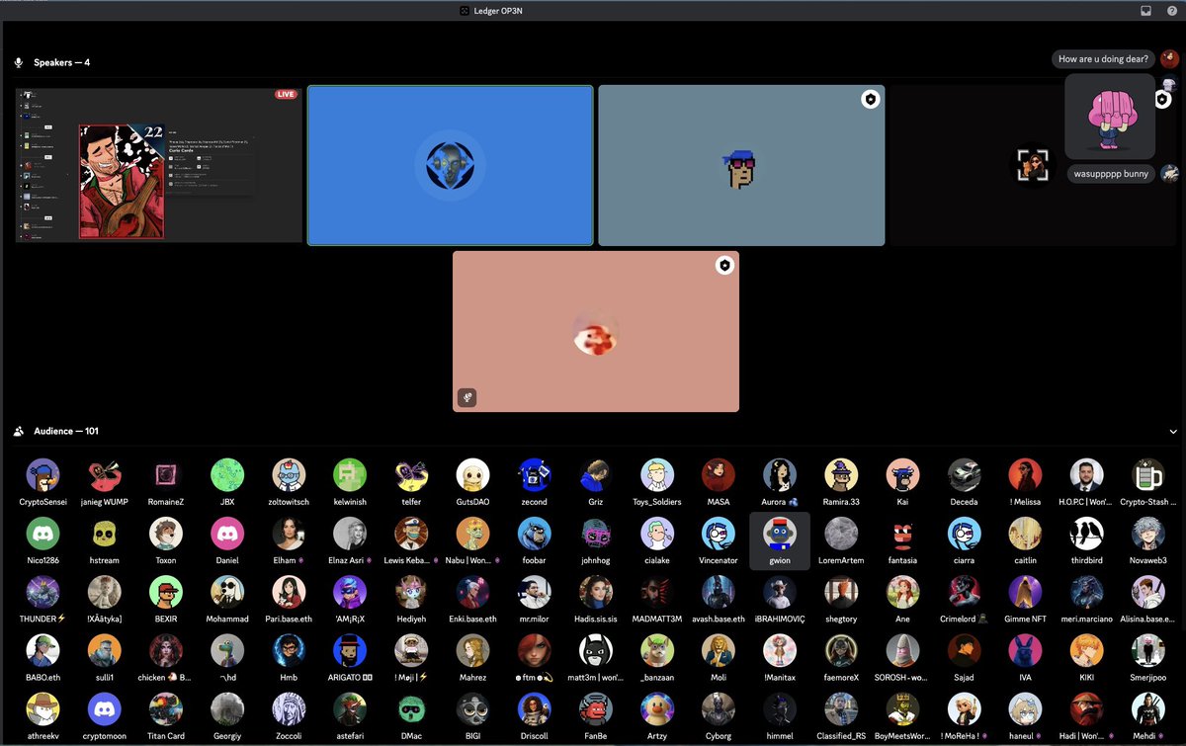Click the name 'telfer' in the audience
The width and height of the screenshot is (1186, 746).
pos(411,503)
